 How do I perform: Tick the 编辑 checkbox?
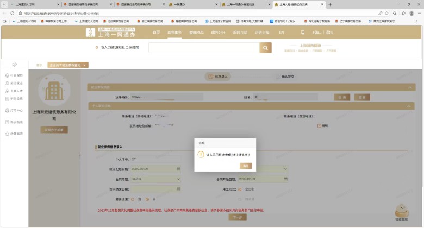tap(320, 125)
